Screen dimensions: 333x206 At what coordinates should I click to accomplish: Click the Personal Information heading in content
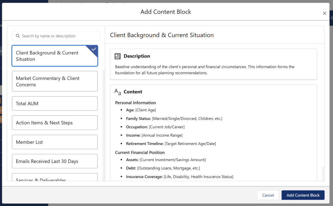tap(135, 103)
